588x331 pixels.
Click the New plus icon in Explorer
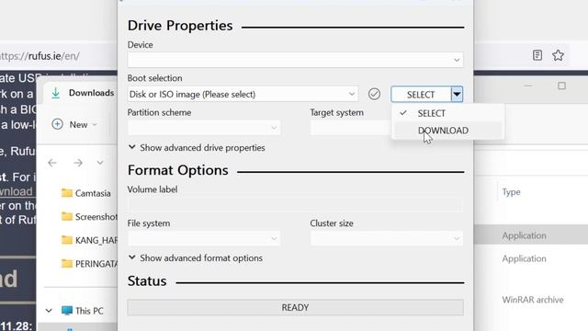[x=57, y=124]
